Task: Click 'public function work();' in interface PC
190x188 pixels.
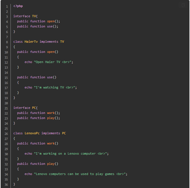Action: point(39,113)
